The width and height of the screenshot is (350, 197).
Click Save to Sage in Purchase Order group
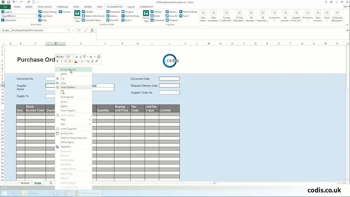tap(77, 16)
